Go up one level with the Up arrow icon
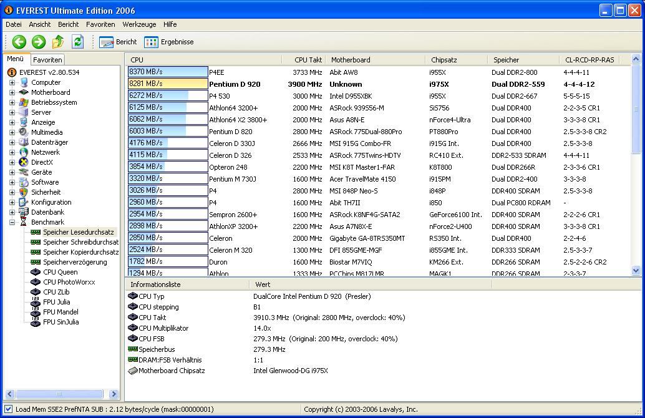This screenshot has height=418, width=645. click(x=58, y=42)
